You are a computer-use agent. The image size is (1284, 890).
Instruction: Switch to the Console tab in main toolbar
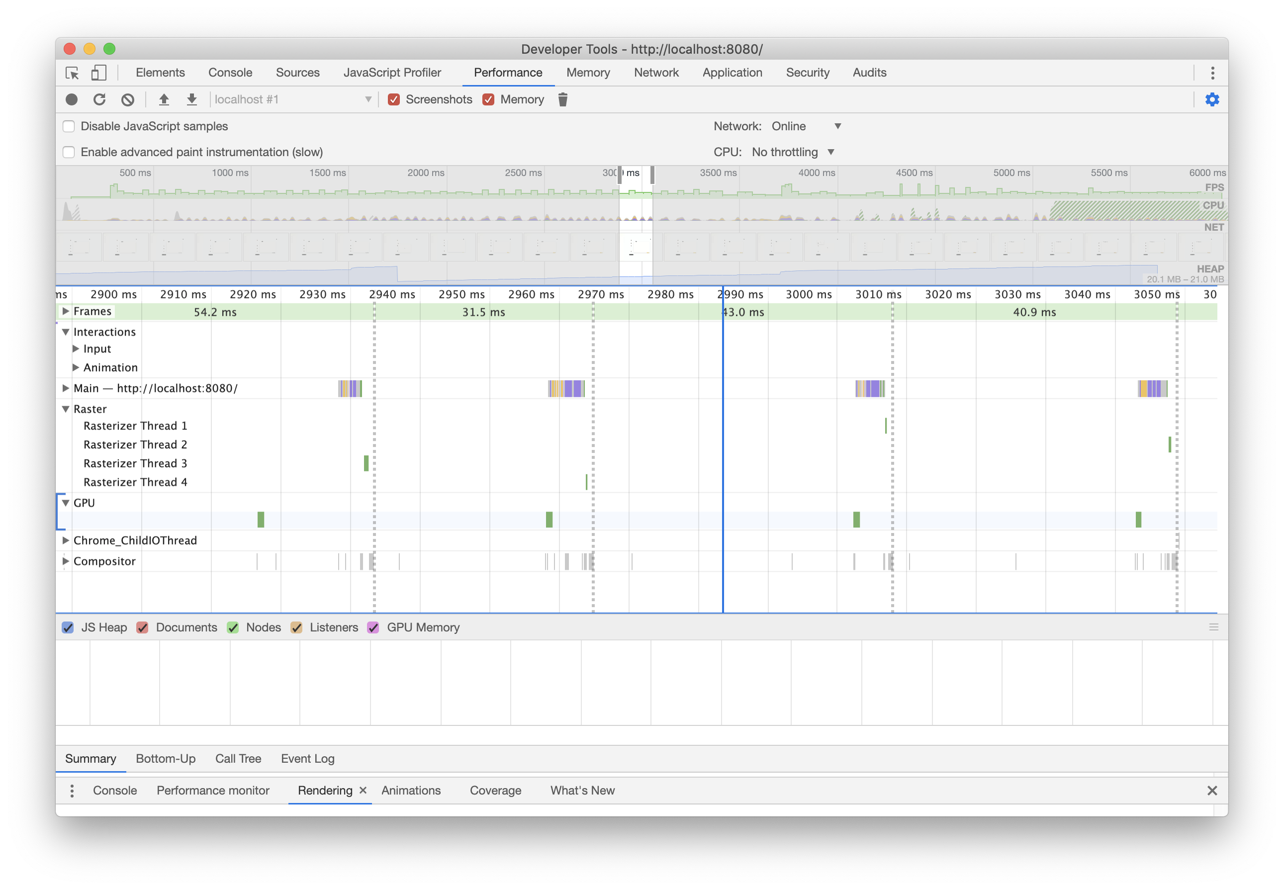coord(230,73)
